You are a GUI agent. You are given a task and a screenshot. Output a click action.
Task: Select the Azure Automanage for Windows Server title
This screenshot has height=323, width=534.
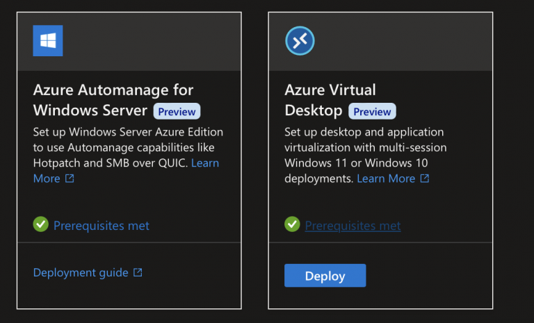(113, 100)
